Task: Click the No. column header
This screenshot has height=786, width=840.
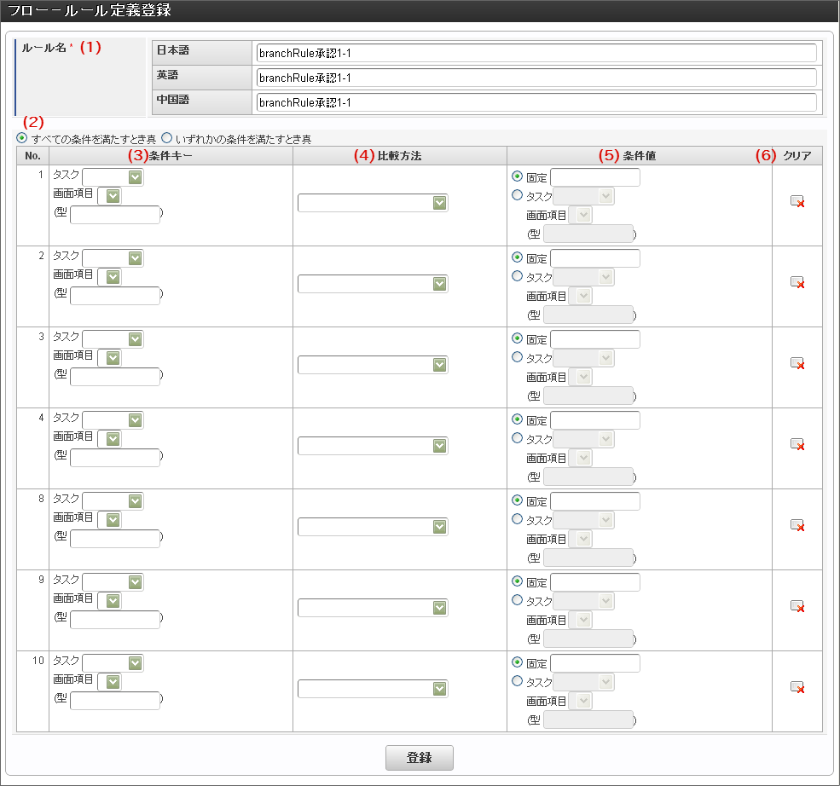Action: click(32, 156)
